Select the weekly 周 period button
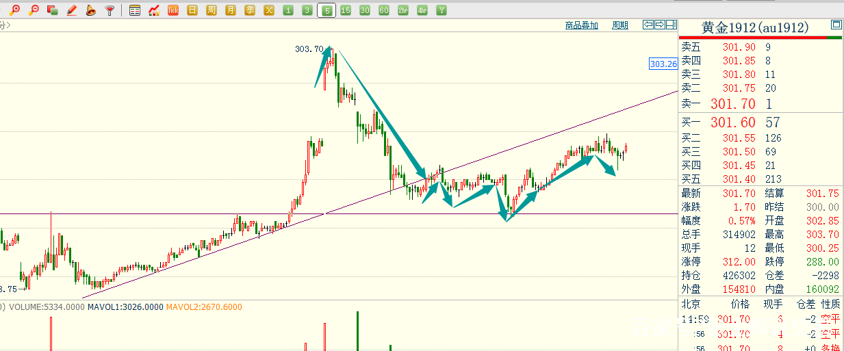 212,10
